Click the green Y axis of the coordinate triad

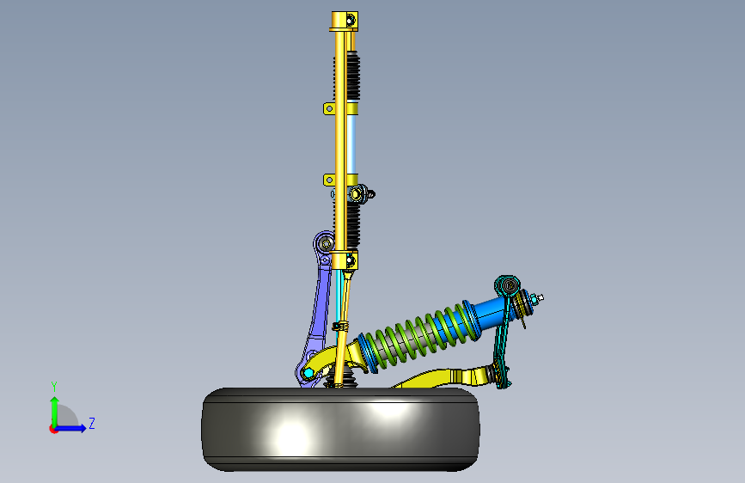55,411
